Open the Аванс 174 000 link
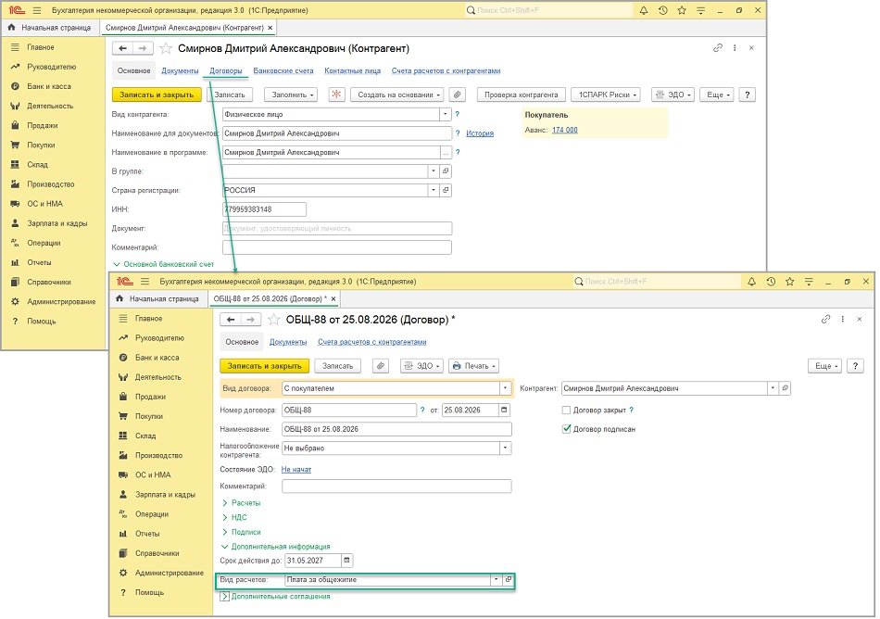Viewport: 880px width, 619px height. (565, 130)
